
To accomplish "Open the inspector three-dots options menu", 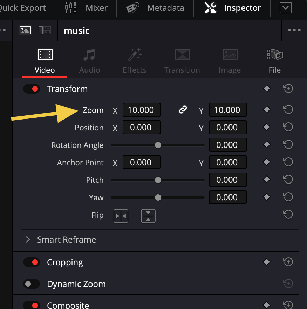I will click(x=294, y=30).
